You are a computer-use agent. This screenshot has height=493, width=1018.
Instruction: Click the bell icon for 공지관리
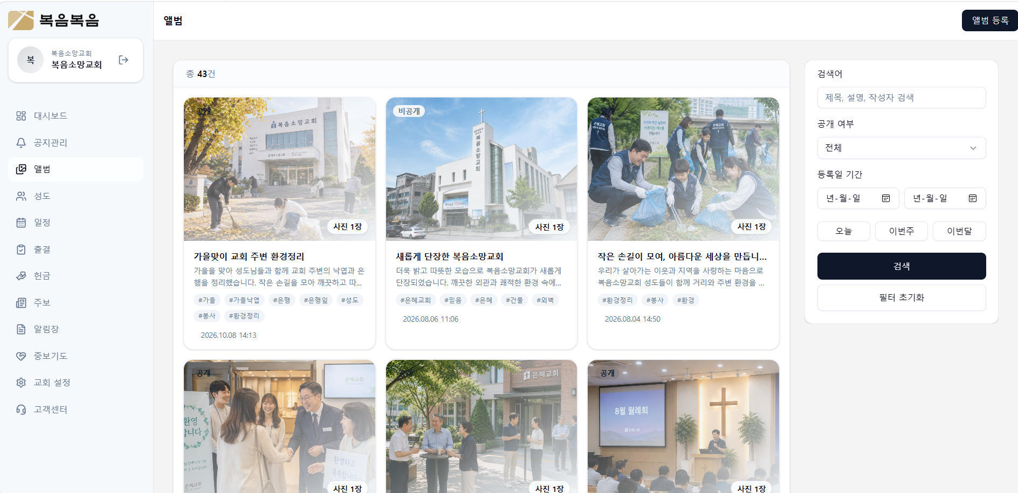tap(21, 143)
